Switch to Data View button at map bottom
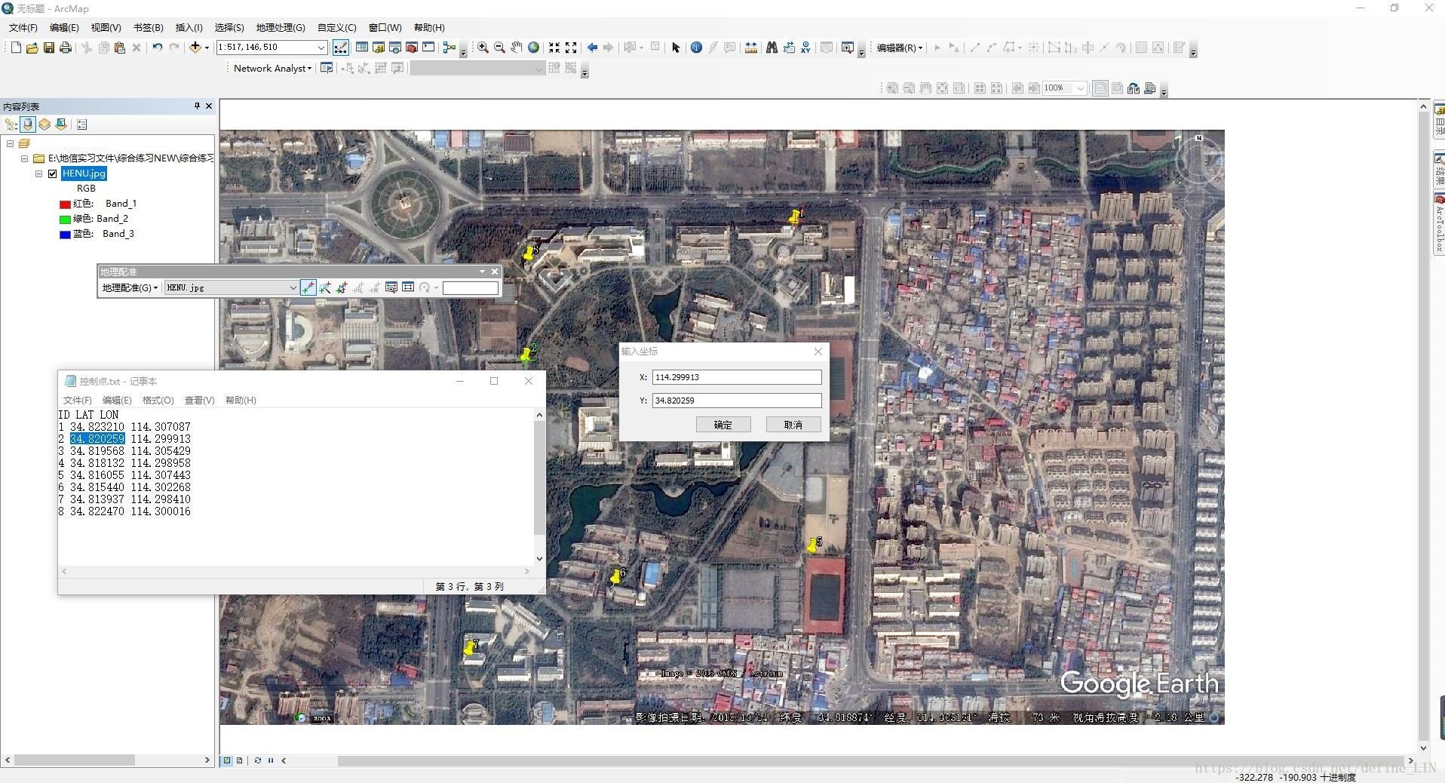Image resolution: width=1445 pixels, height=783 pixels. click(227, 760)
